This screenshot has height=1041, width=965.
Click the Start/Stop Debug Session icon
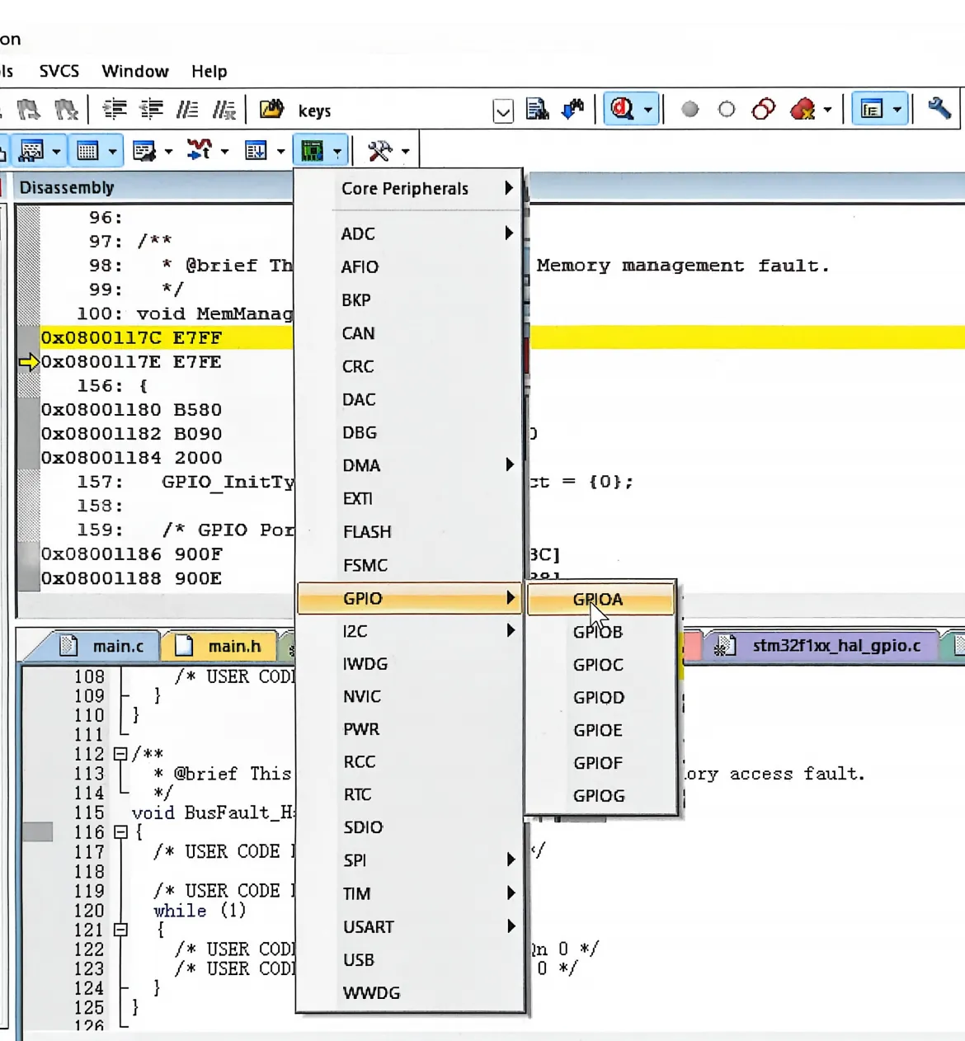click(x=623, y=109)
